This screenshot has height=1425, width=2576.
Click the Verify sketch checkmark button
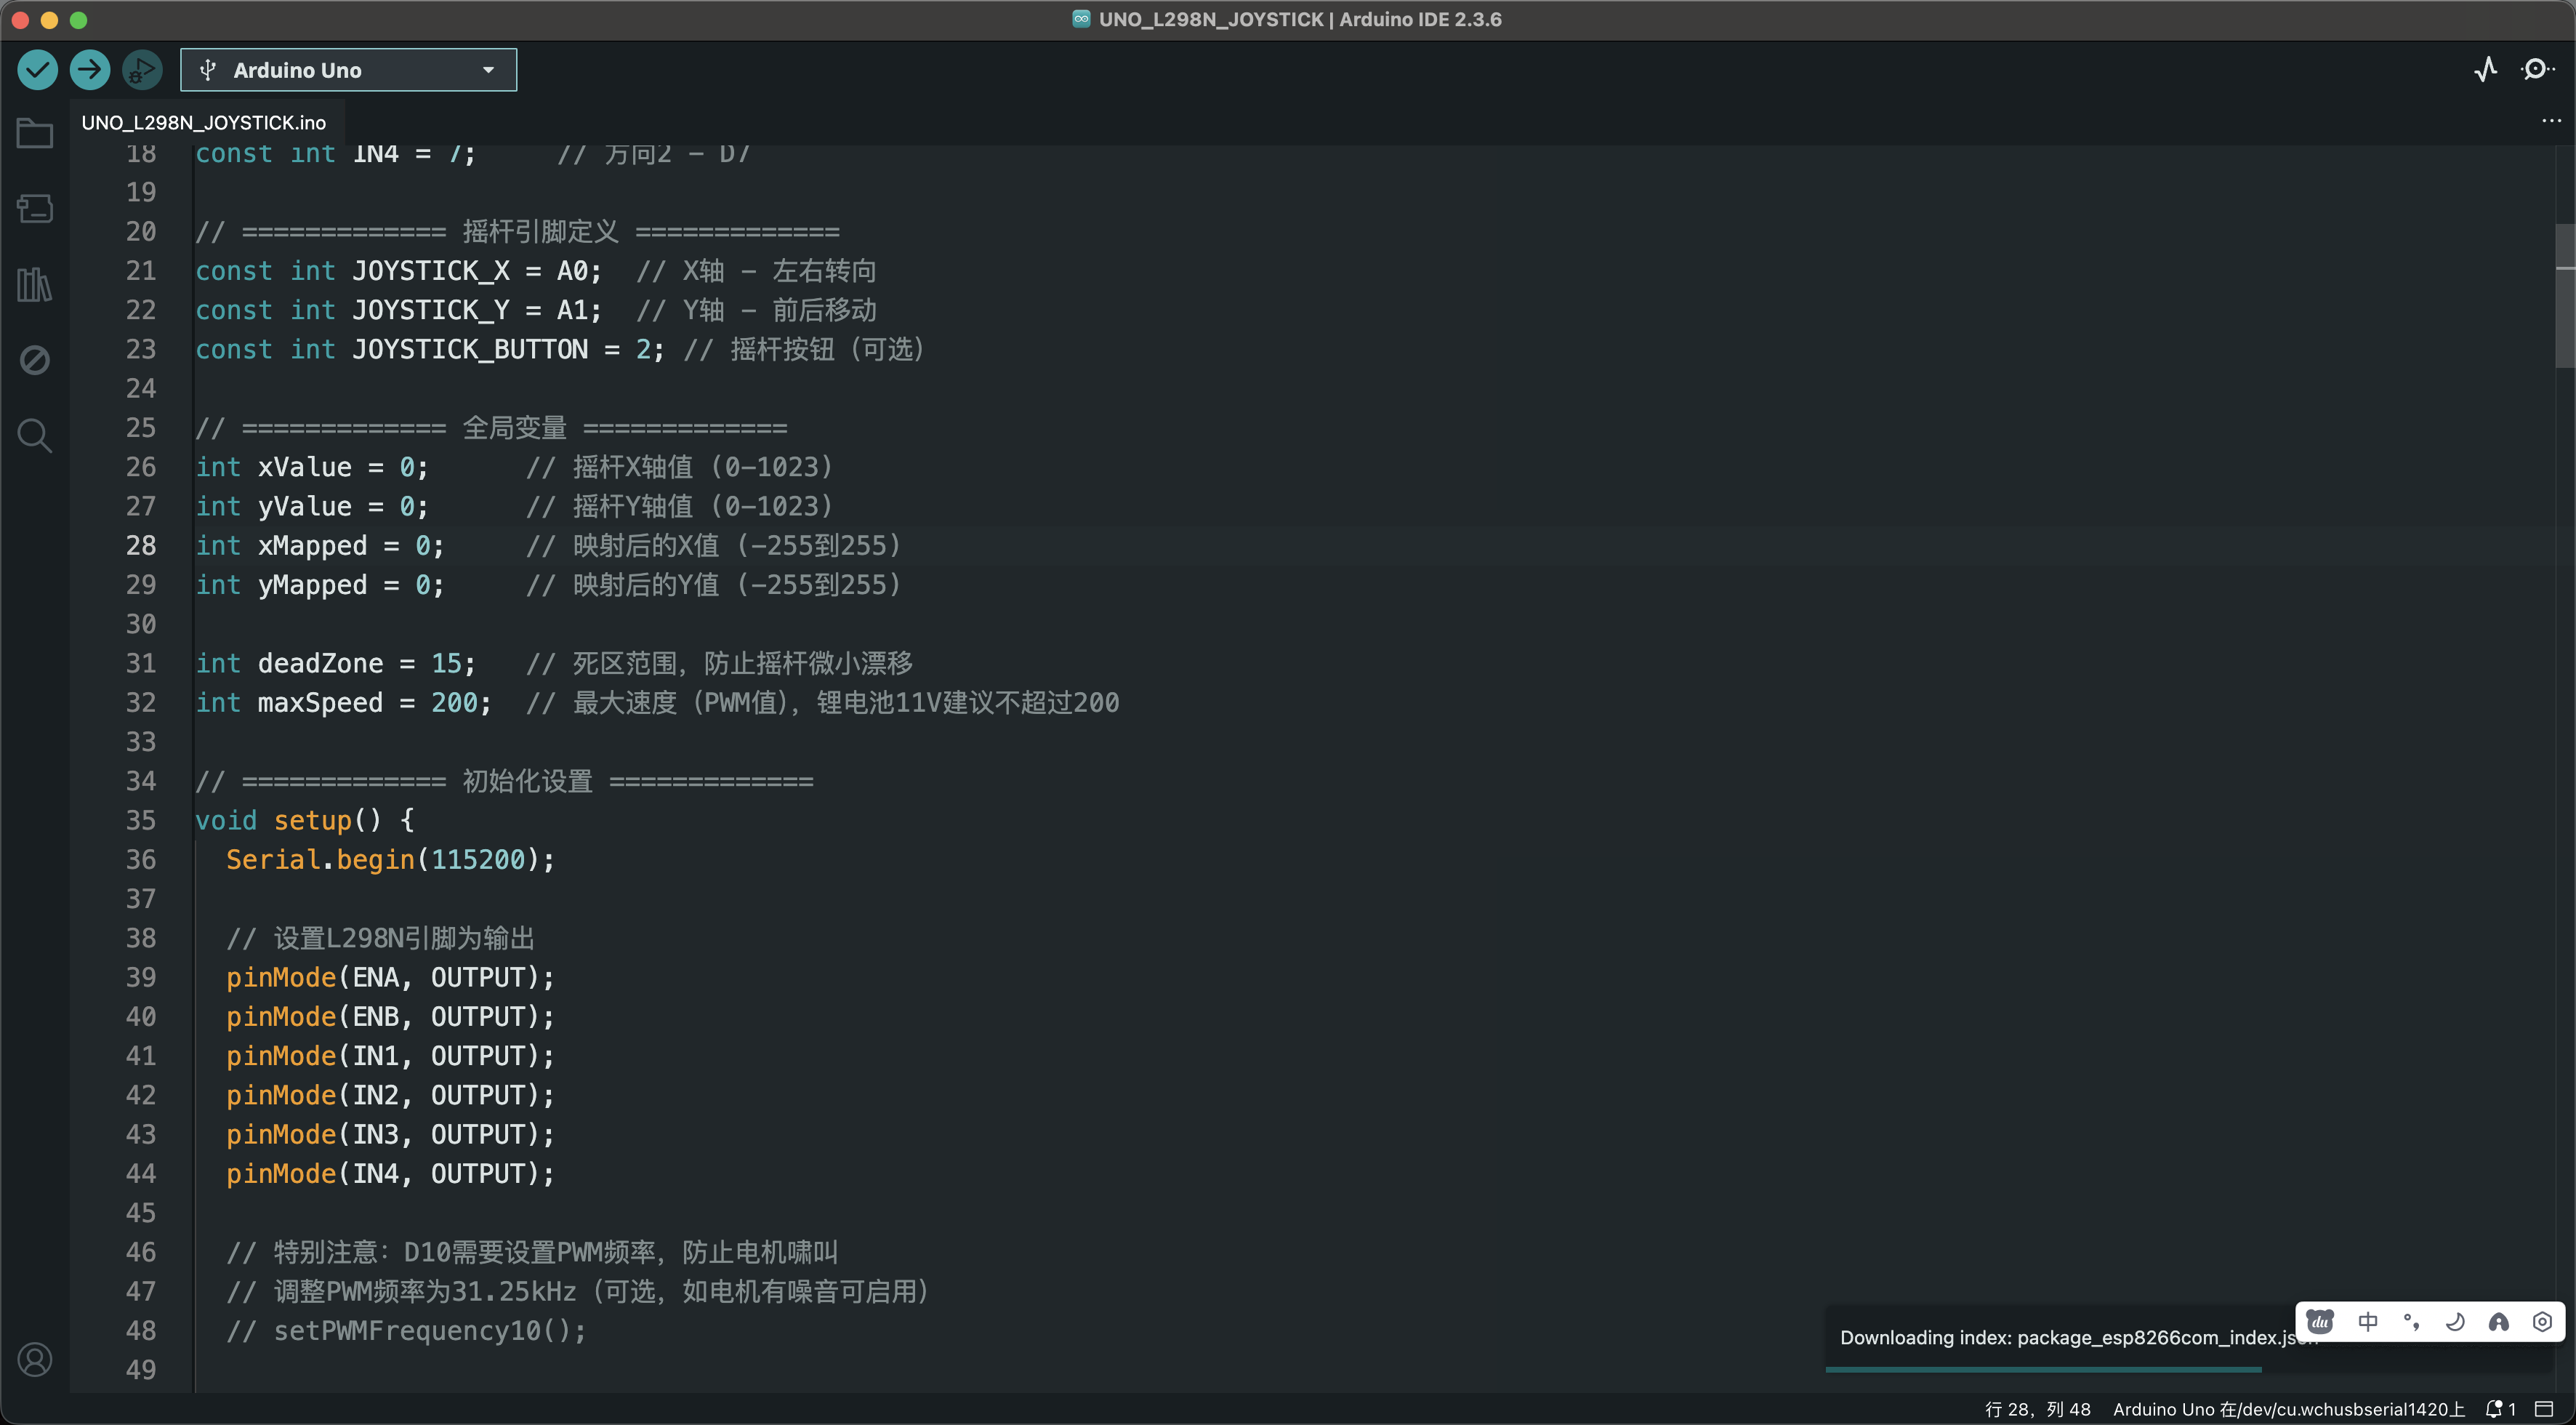click(38, 70)
